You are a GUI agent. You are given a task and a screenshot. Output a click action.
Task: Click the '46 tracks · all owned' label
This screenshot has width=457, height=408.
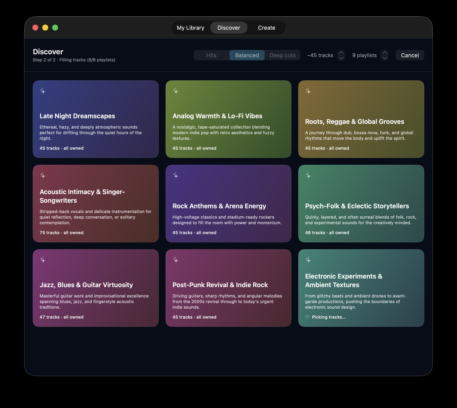coord(327,232)
